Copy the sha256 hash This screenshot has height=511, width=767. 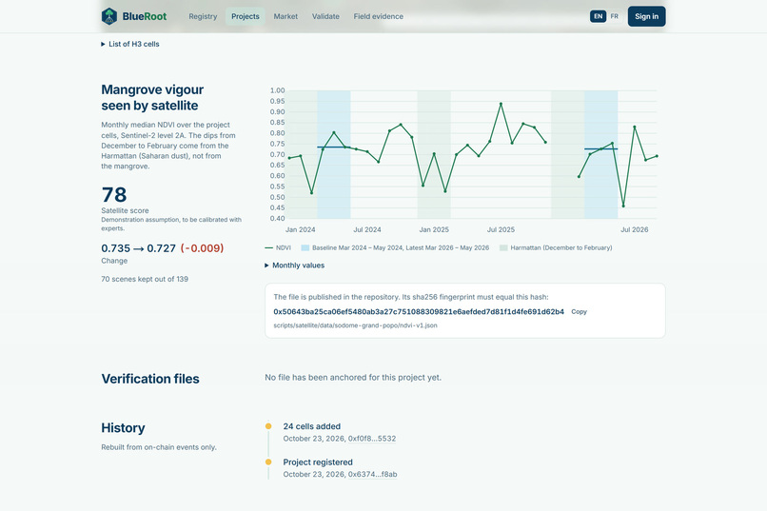click(580, 311)
